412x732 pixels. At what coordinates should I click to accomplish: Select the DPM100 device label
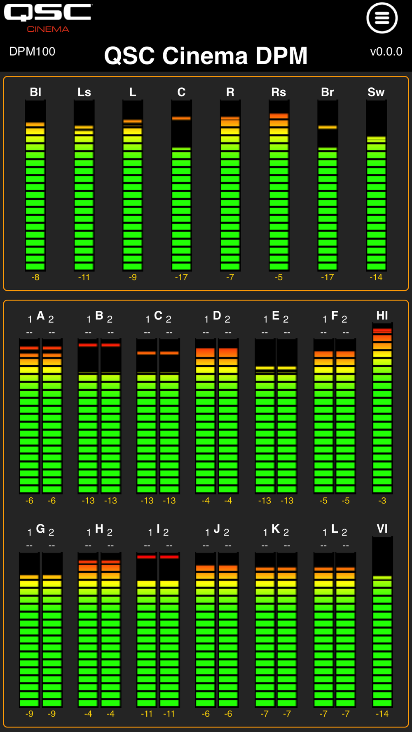[x=32, y=51]
